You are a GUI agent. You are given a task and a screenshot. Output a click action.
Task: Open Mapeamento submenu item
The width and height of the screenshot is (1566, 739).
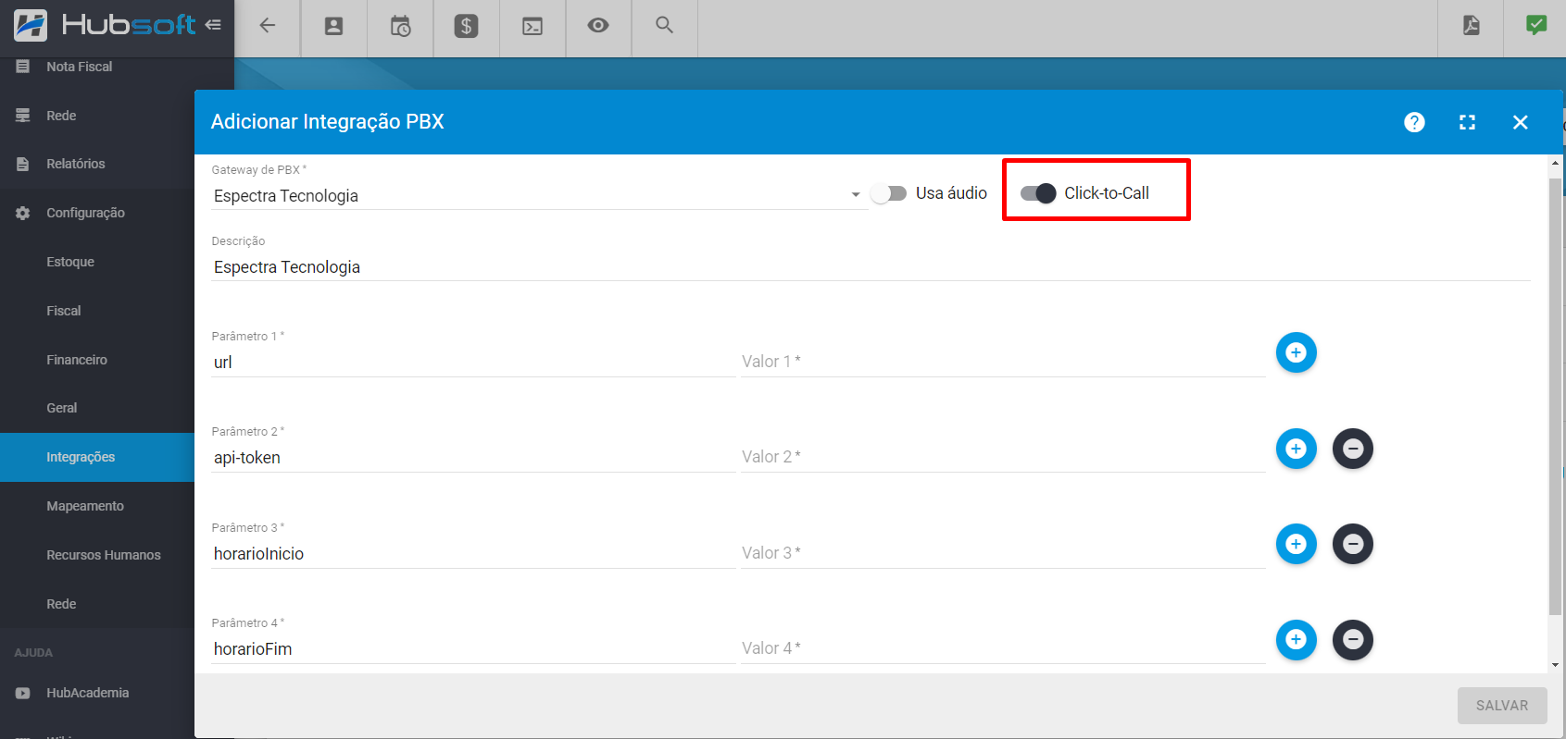click(x=85, y=506)
